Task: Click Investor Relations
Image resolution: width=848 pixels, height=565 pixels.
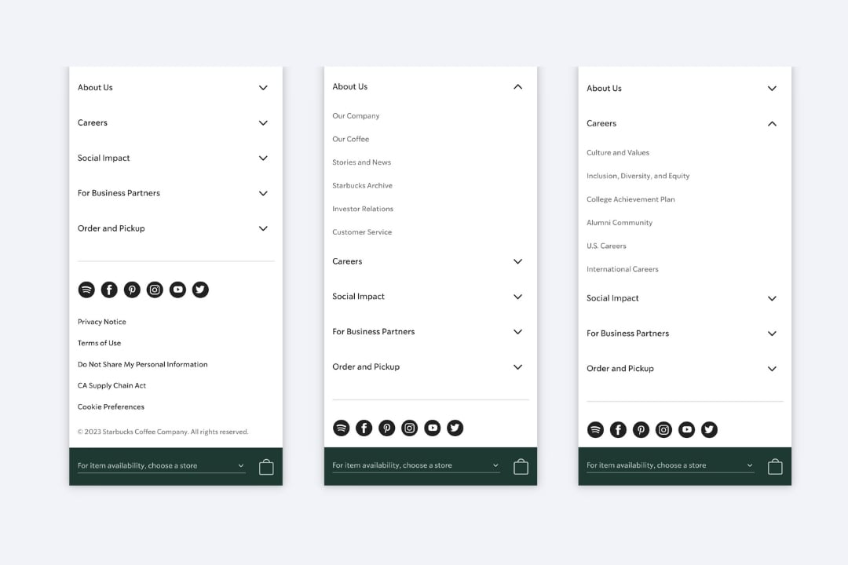Action: (x=363, y=209)
